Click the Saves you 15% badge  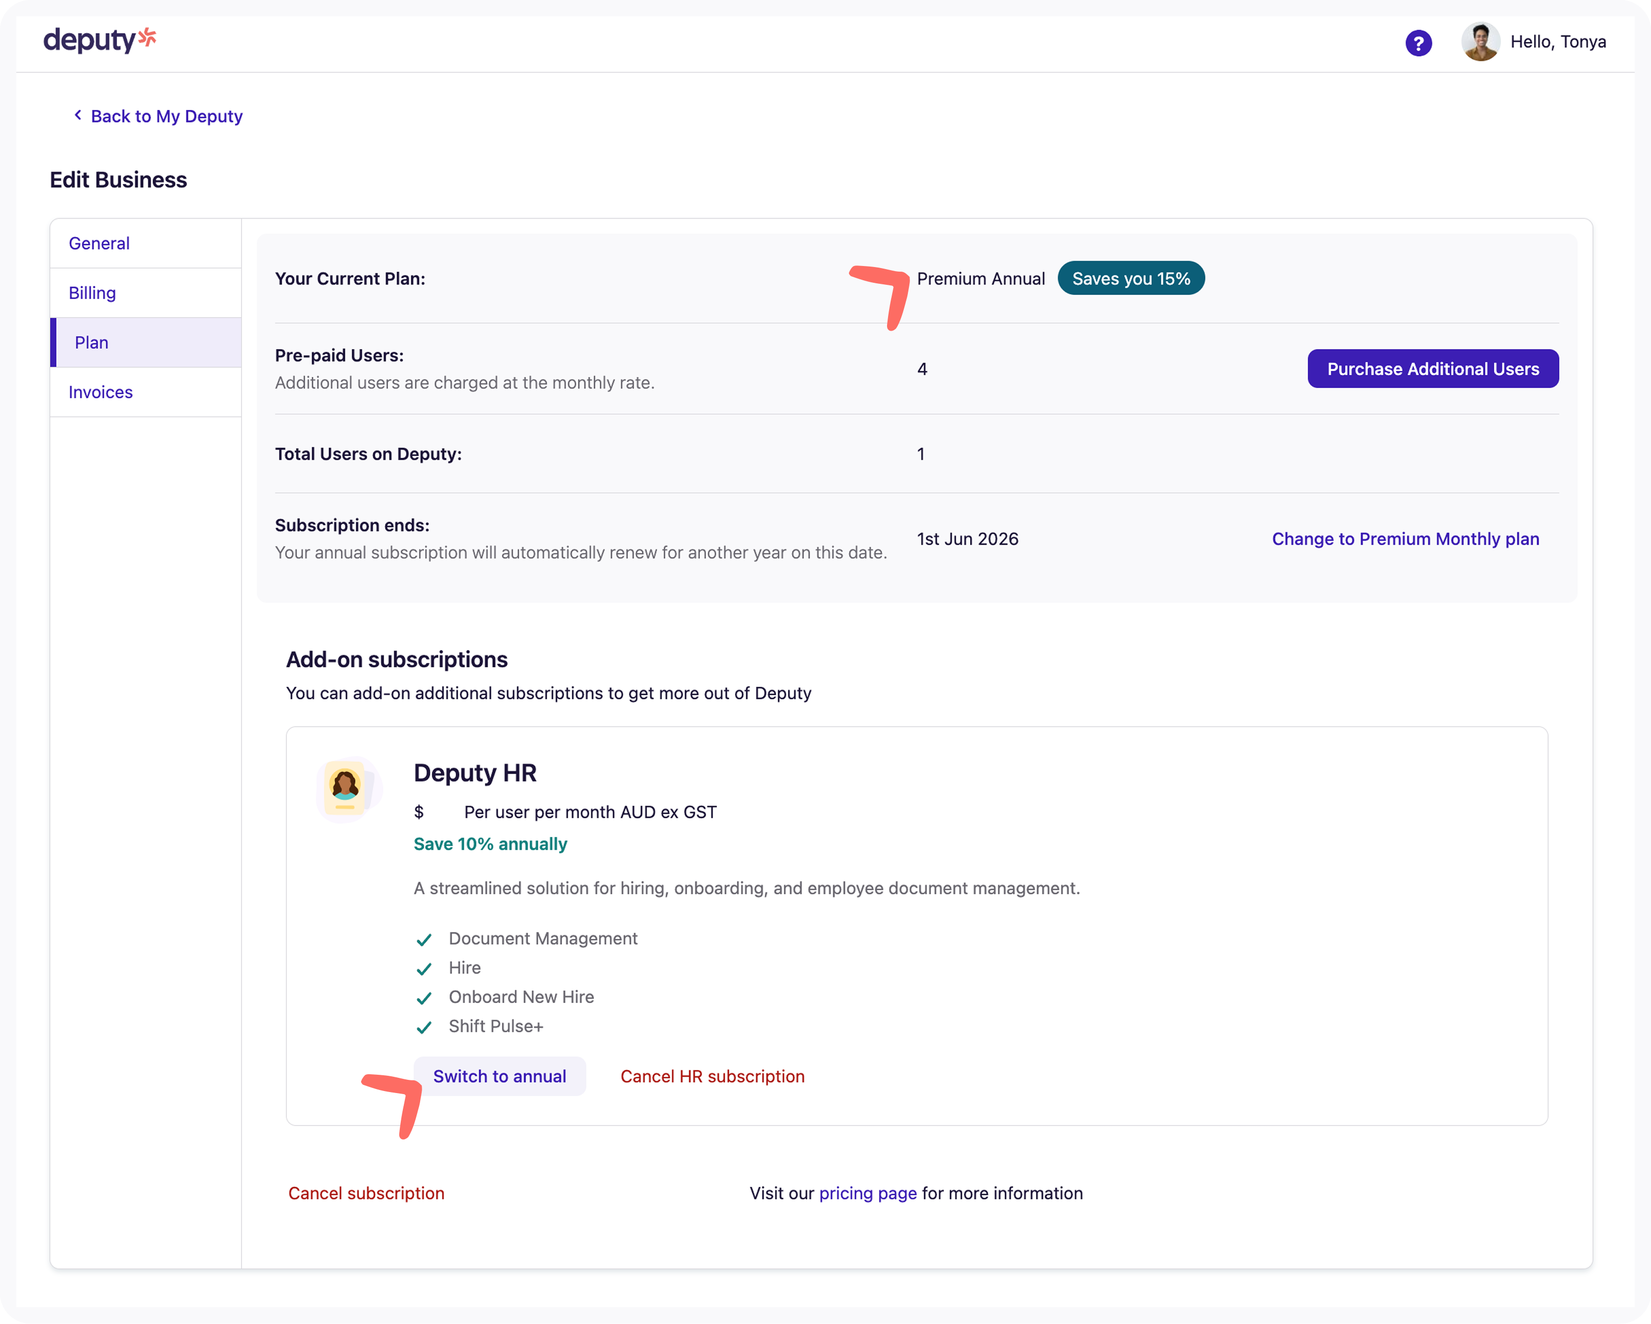coord(1131,279)
